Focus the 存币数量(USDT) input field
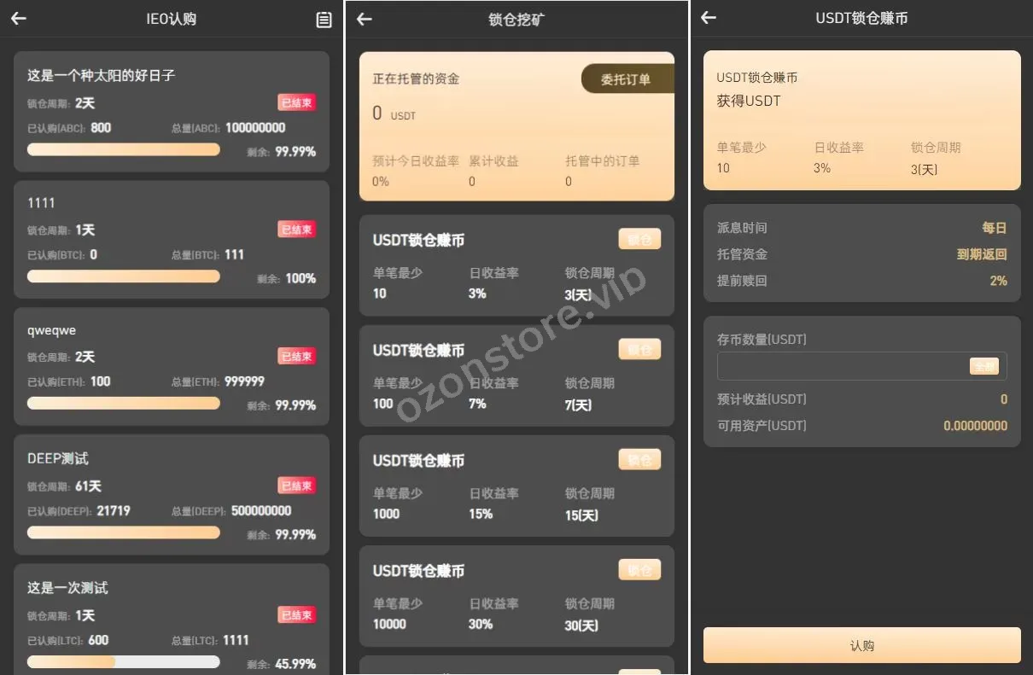 (x=861, y=366)
